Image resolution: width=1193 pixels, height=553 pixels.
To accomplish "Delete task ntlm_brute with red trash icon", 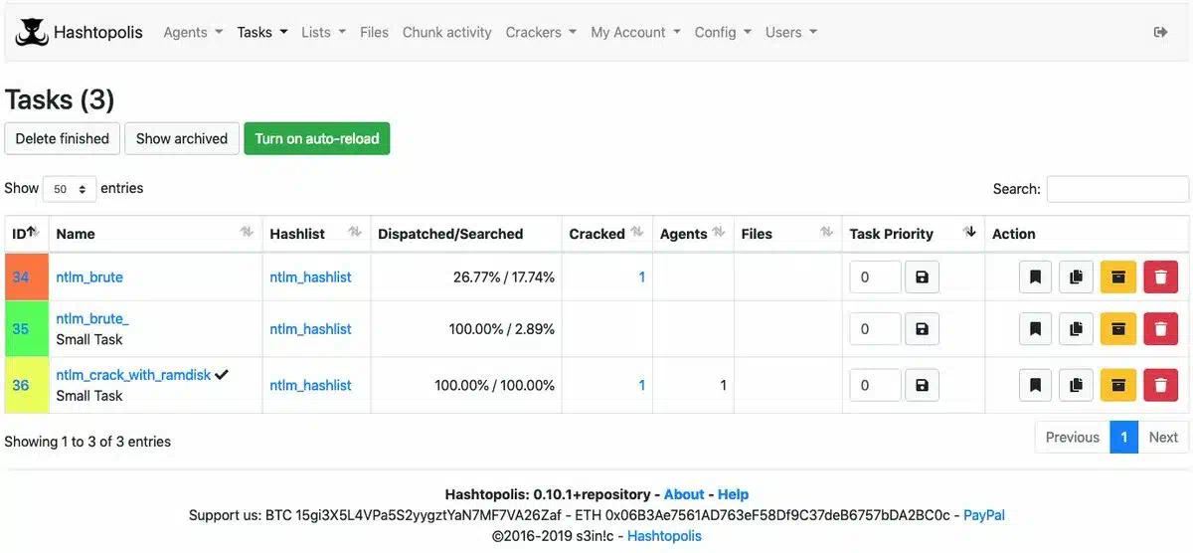I will click(1160, 277).
